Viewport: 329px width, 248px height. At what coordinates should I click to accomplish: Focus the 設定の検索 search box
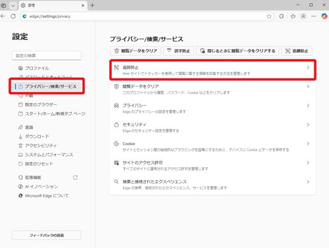pos(47,56)
